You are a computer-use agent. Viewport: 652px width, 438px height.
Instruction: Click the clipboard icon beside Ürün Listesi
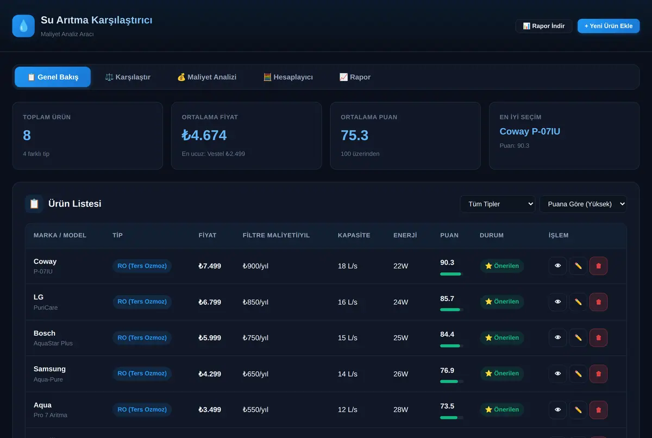tap(34, 204)
